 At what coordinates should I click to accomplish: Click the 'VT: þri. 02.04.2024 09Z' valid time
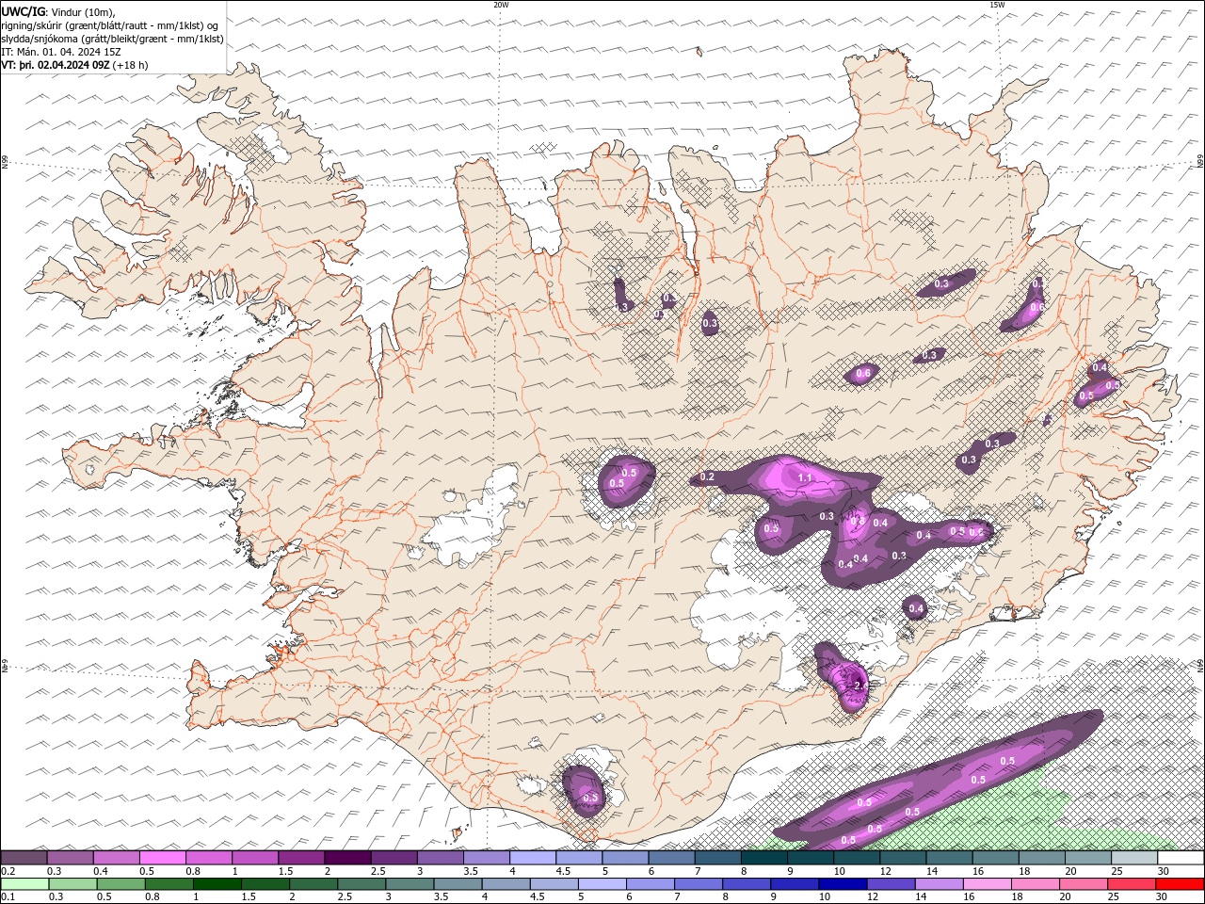click(x=56, y=65)
